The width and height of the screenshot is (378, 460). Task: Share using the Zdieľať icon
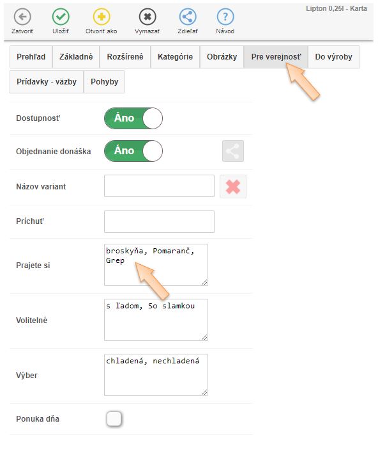coord(187,17)
